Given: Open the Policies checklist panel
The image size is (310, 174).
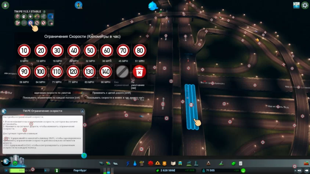Looking at the screenshot, I should 241,163.
